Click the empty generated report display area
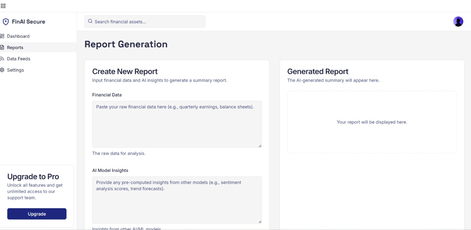471x230 pixels. pyautogui.click(x=372, y=122)
